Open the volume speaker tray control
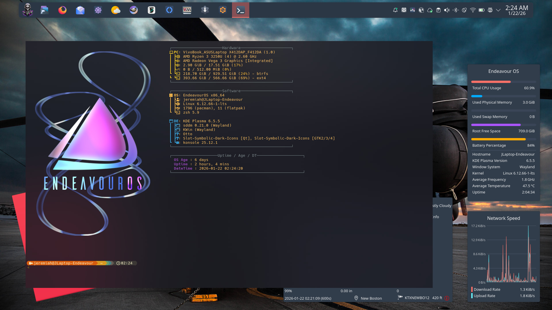 pyautogui.click(x=447, y=10)
